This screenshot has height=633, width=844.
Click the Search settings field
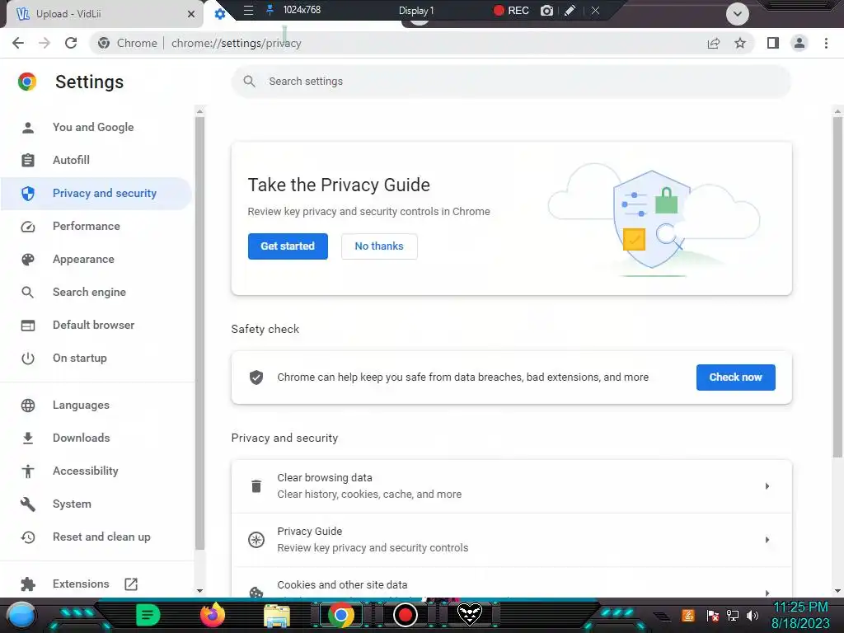pyautogui.click(x=511, y=82)
